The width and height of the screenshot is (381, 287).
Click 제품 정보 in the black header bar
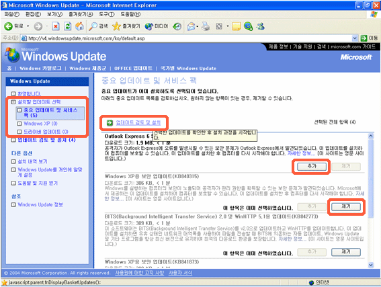(x=278, y=46)
